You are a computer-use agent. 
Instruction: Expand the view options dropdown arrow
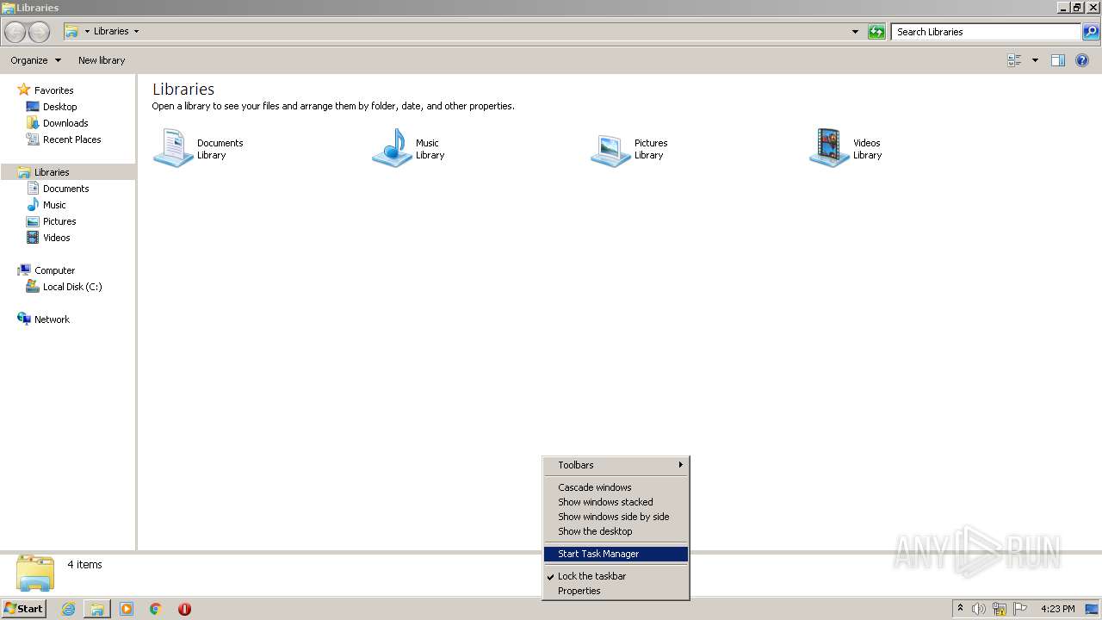[x=1035, y=60]
